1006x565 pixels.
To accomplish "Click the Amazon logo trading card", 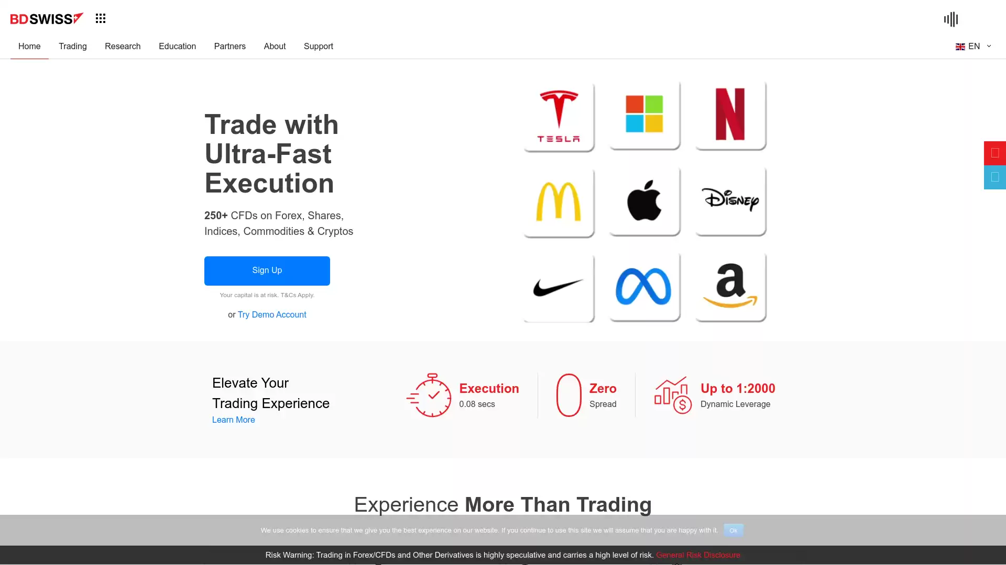I will 729,287.
